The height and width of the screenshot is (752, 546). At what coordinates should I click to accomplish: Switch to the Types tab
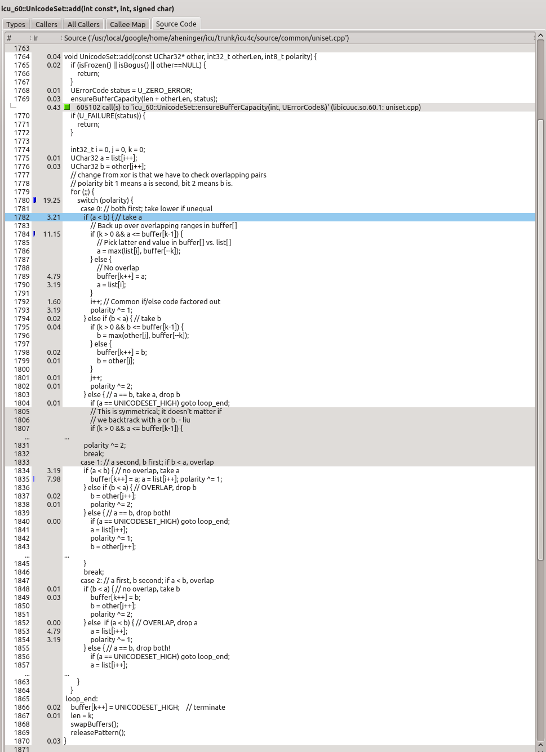(x=16, y=24)
